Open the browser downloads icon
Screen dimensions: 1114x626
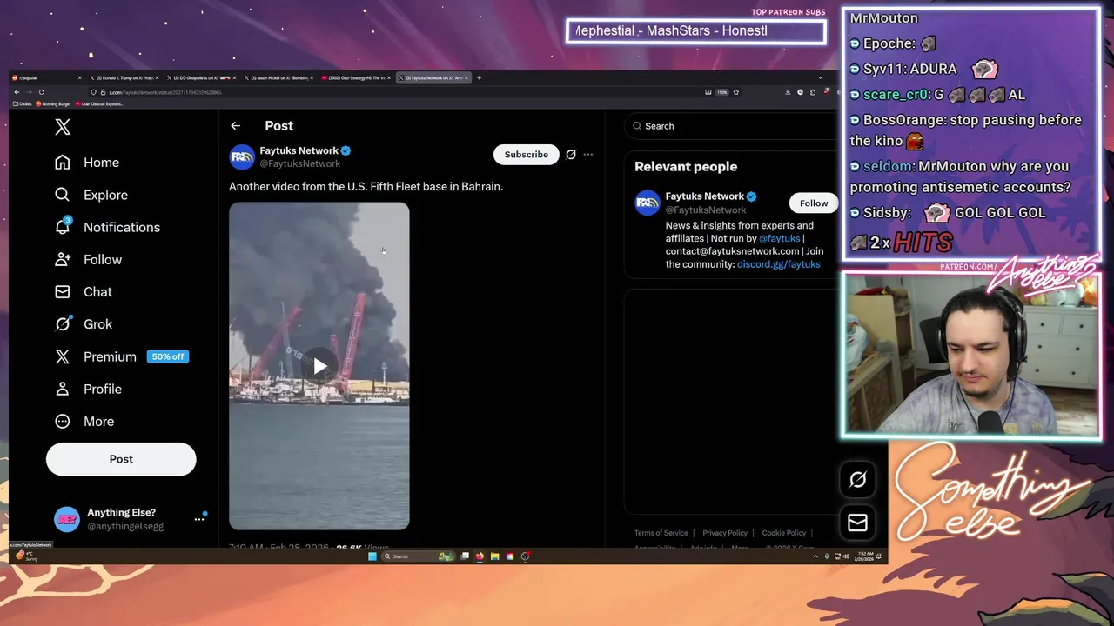click(x=788, y=92)
